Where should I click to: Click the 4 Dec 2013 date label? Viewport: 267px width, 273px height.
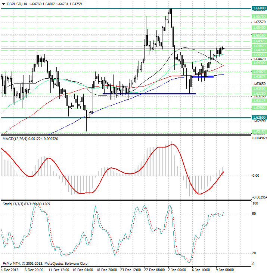point(11,270)
